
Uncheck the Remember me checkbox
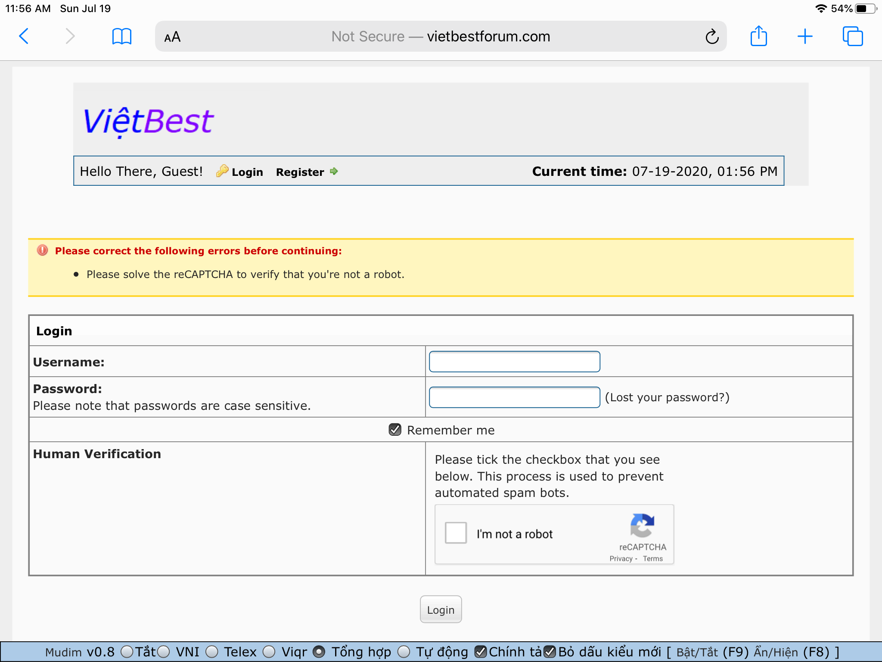[395, 430]
